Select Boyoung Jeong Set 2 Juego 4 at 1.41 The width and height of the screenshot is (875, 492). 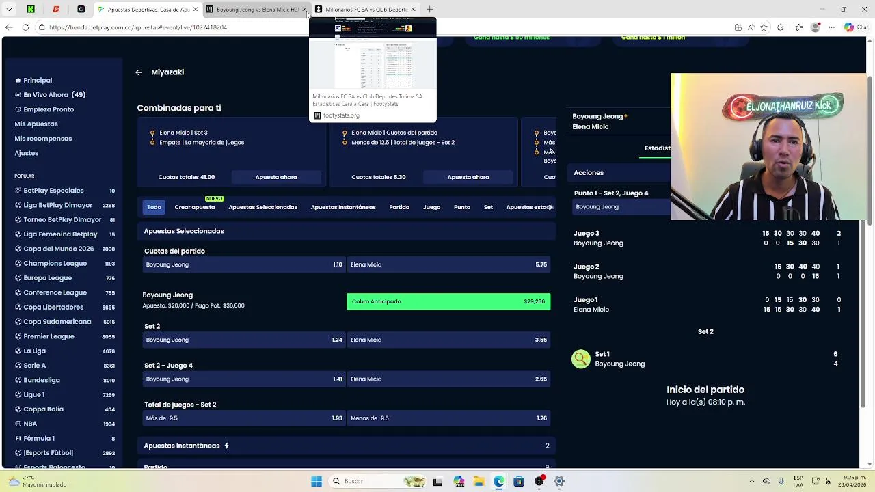tap(243, 379)
